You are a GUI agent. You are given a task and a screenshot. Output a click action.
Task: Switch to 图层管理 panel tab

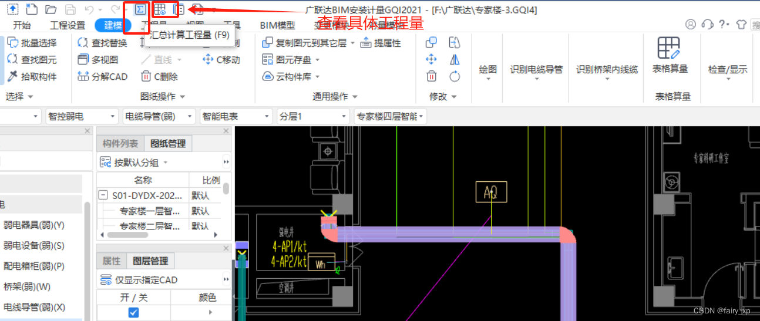point(150,261)
